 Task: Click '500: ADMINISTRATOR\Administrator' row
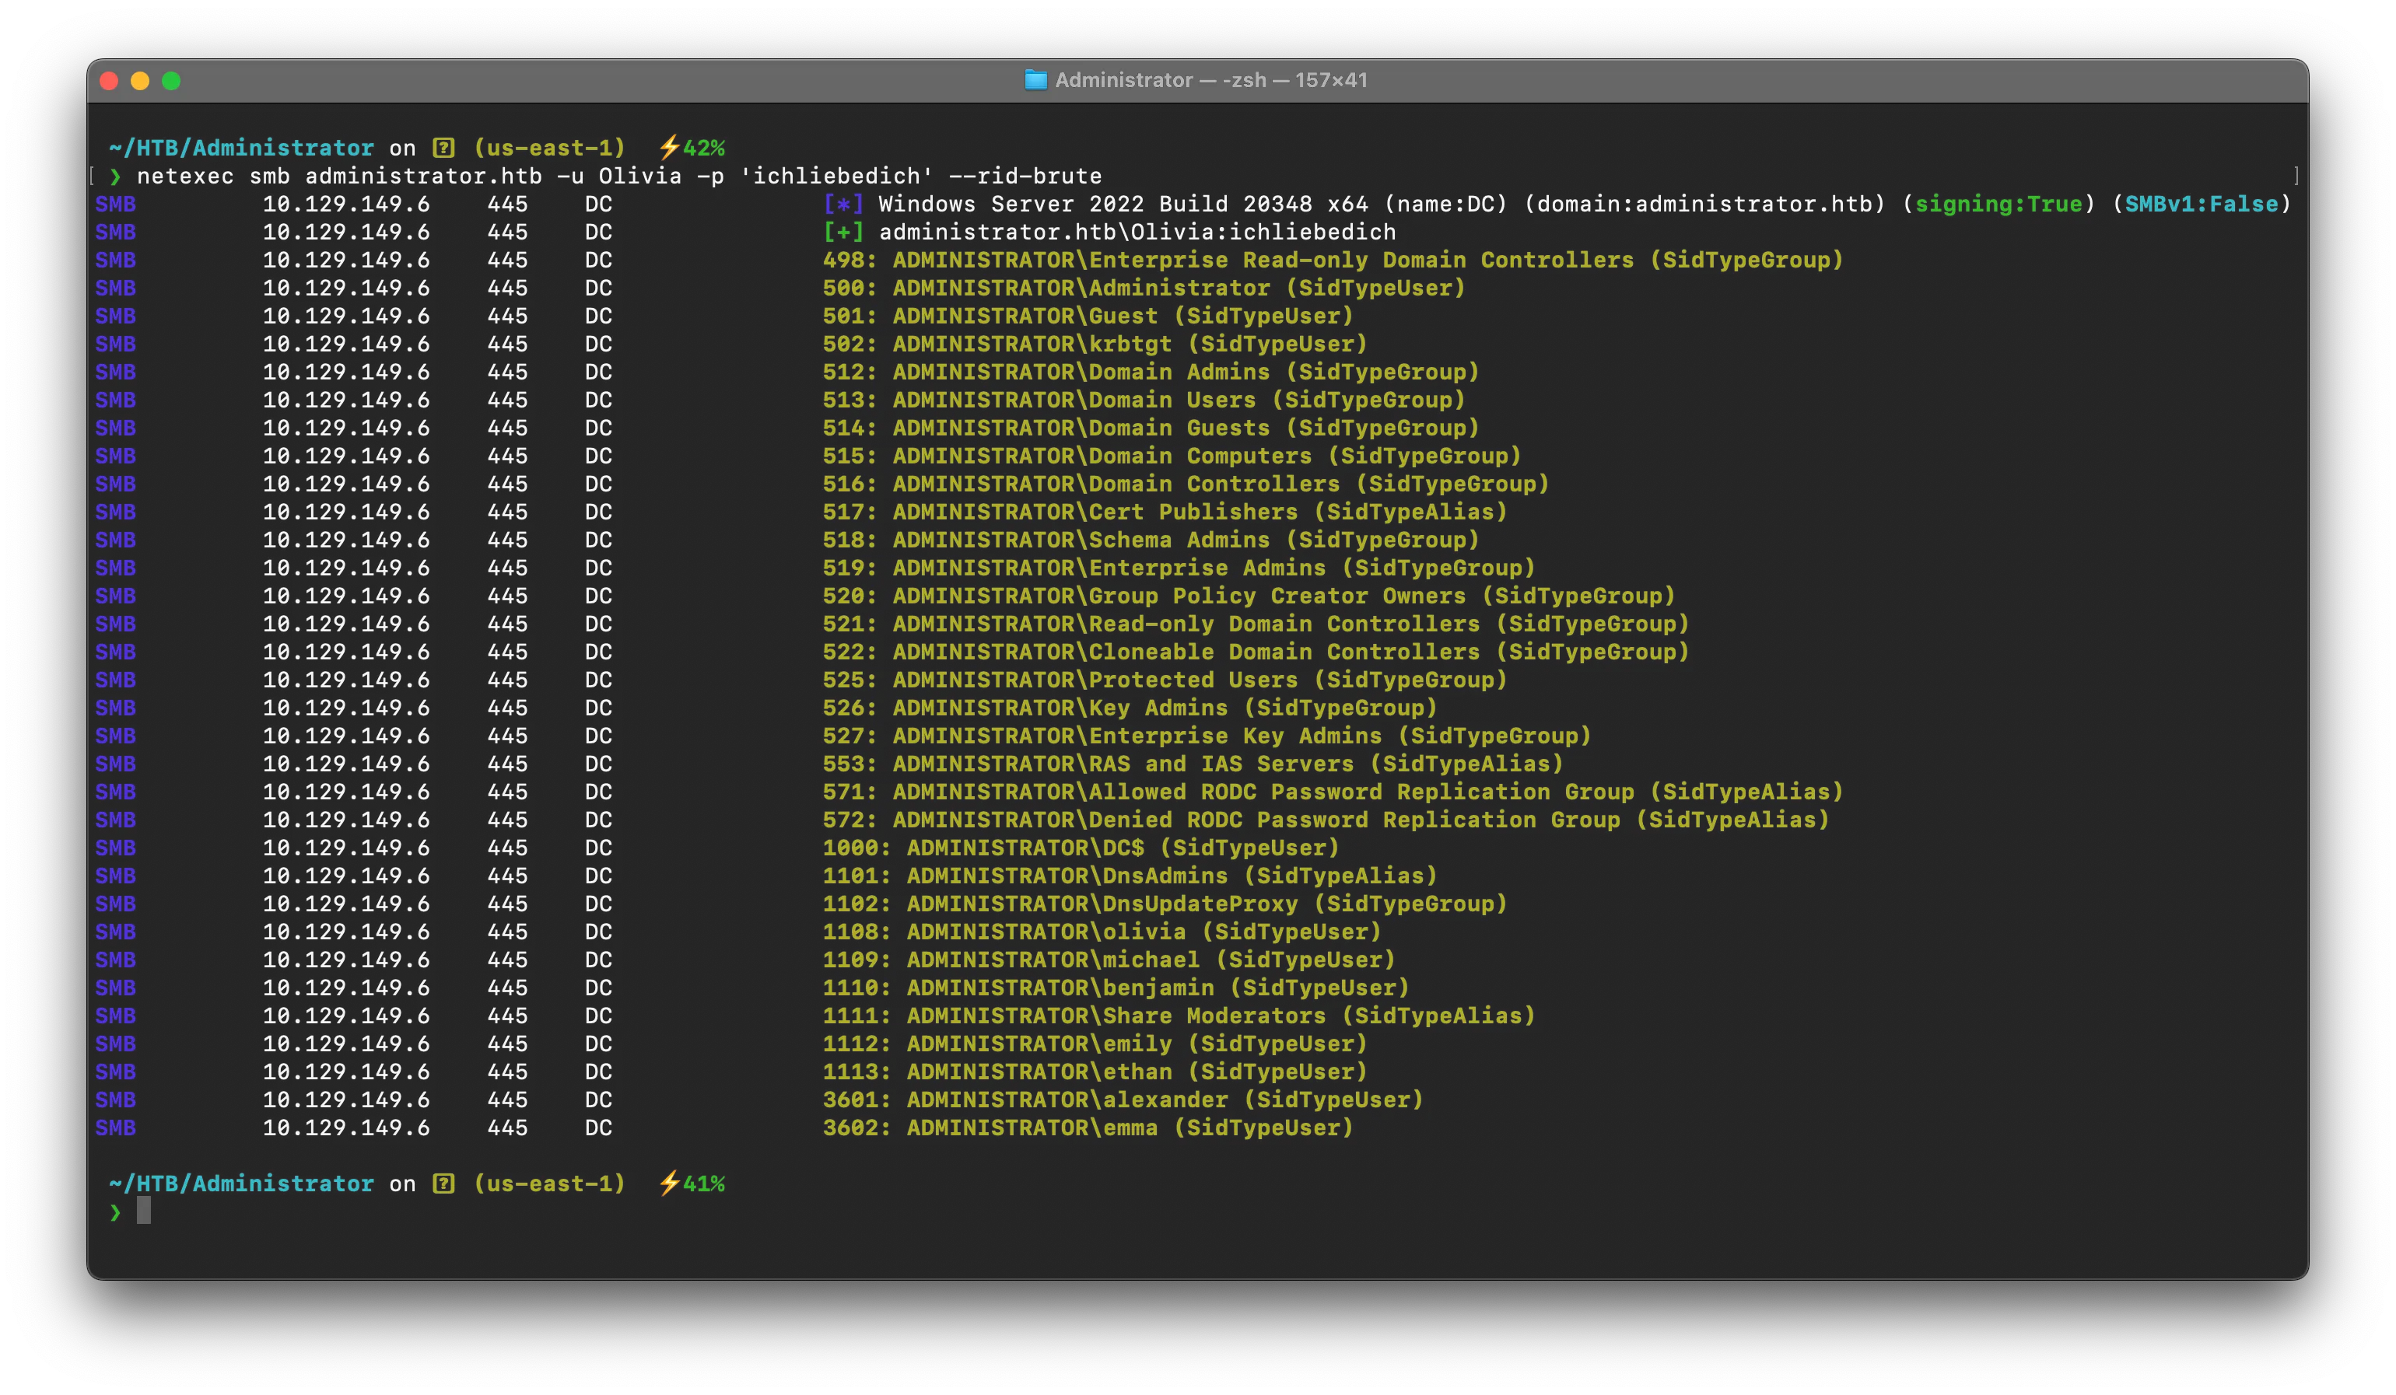click(1144, 288)
